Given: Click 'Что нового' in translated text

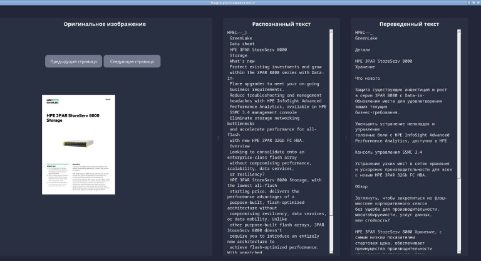Looking at the screenshot, I should 368,78.
